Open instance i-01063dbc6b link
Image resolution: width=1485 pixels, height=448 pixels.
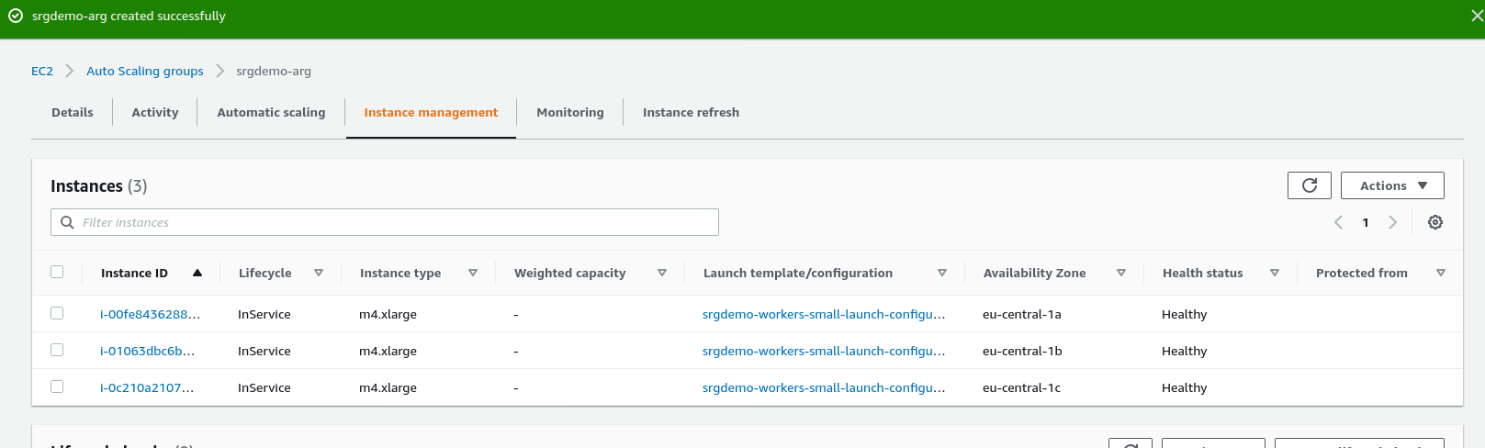pyautogui.click(x=147, y=351)
